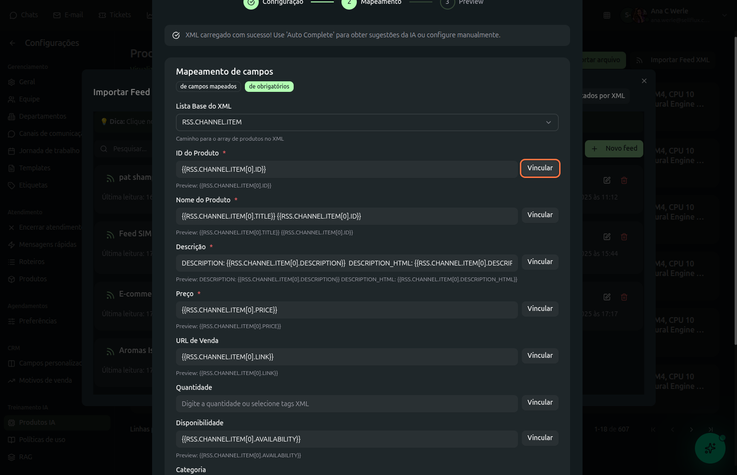Image resolution: width=737 pixels, height=475 pixels.
Task: Open the apps grid icon in top bar
Action: click(x=607, y=15)
